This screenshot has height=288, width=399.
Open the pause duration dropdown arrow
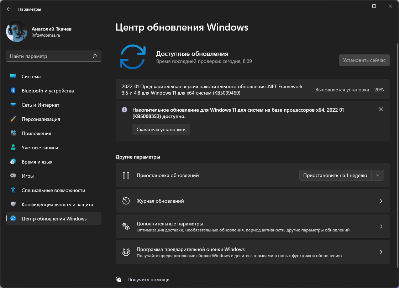coord(378,175)
